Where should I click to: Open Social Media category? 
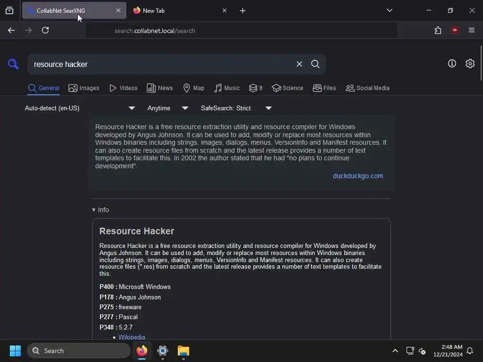pyautogui.click(x=367, y=88)
